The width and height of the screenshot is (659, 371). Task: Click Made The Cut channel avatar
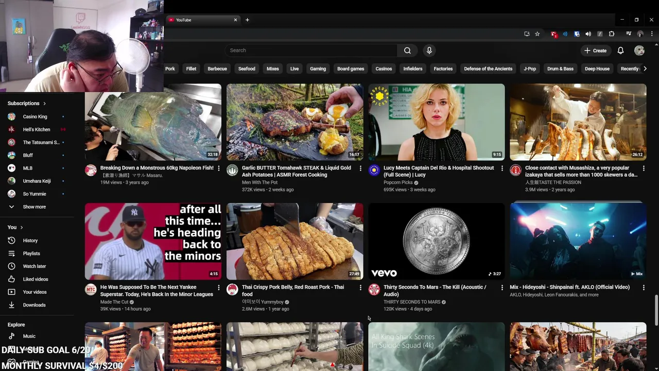(x=91, y=290)
